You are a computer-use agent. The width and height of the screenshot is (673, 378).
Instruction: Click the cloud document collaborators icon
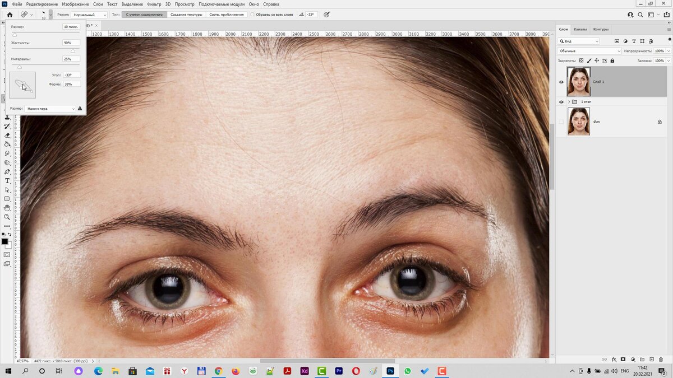coord(631,15)
